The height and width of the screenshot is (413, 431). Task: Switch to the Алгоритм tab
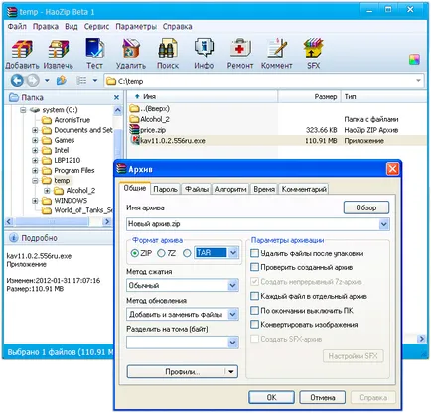point(230,189)
